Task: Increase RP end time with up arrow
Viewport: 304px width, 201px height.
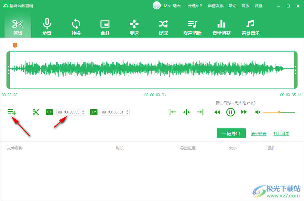Action: point(127,111)
